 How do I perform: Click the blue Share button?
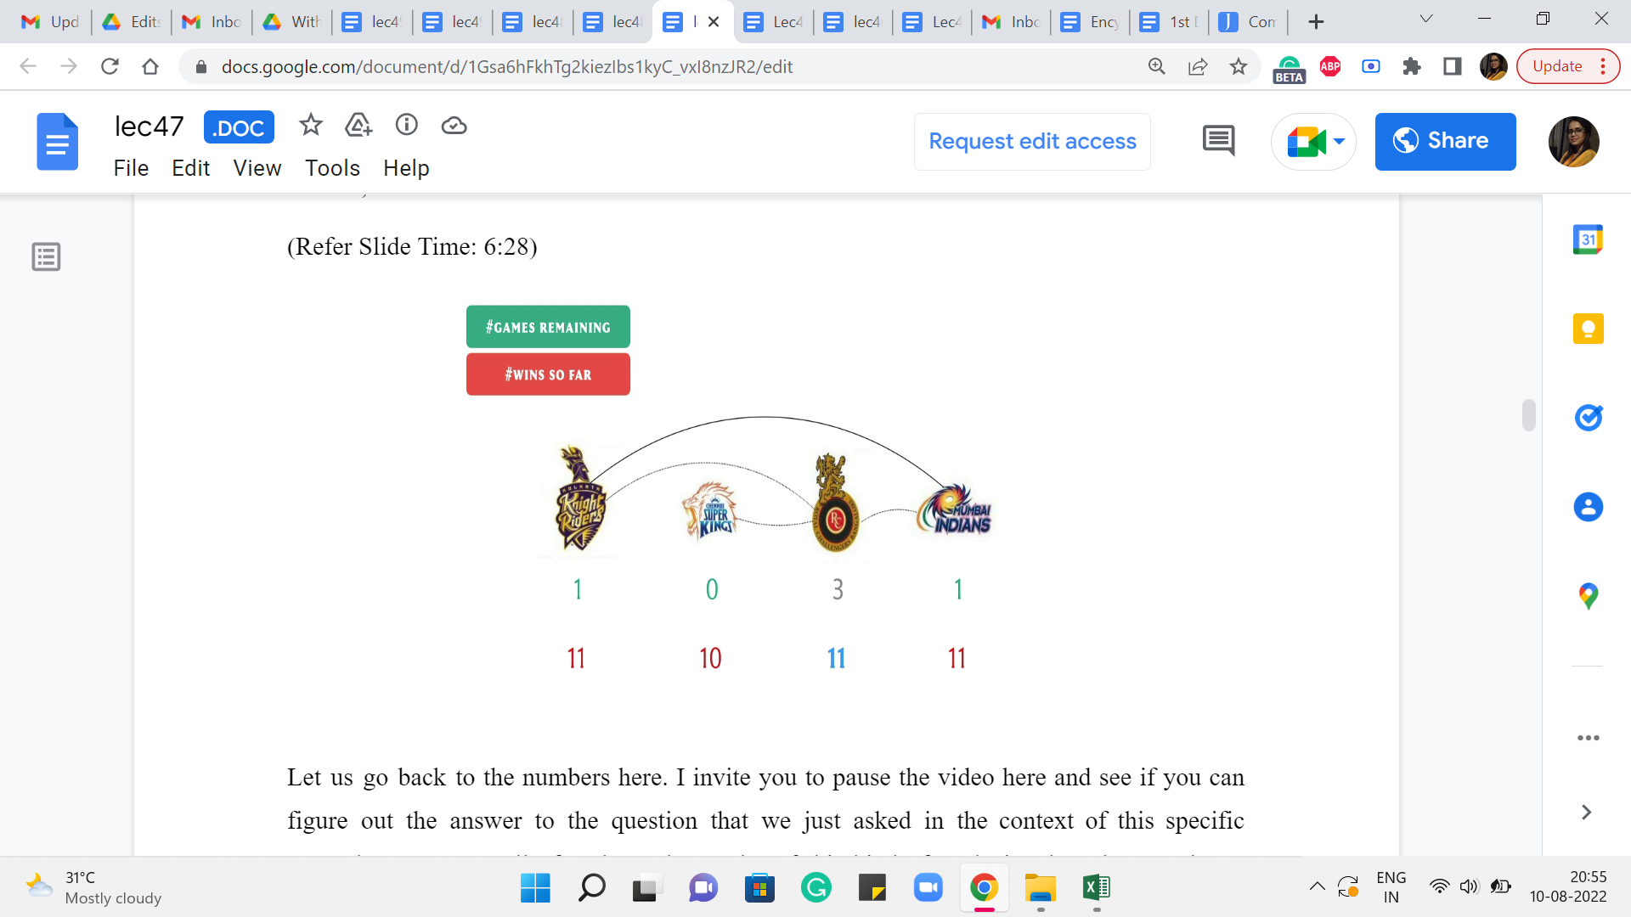coord(1445,141)
